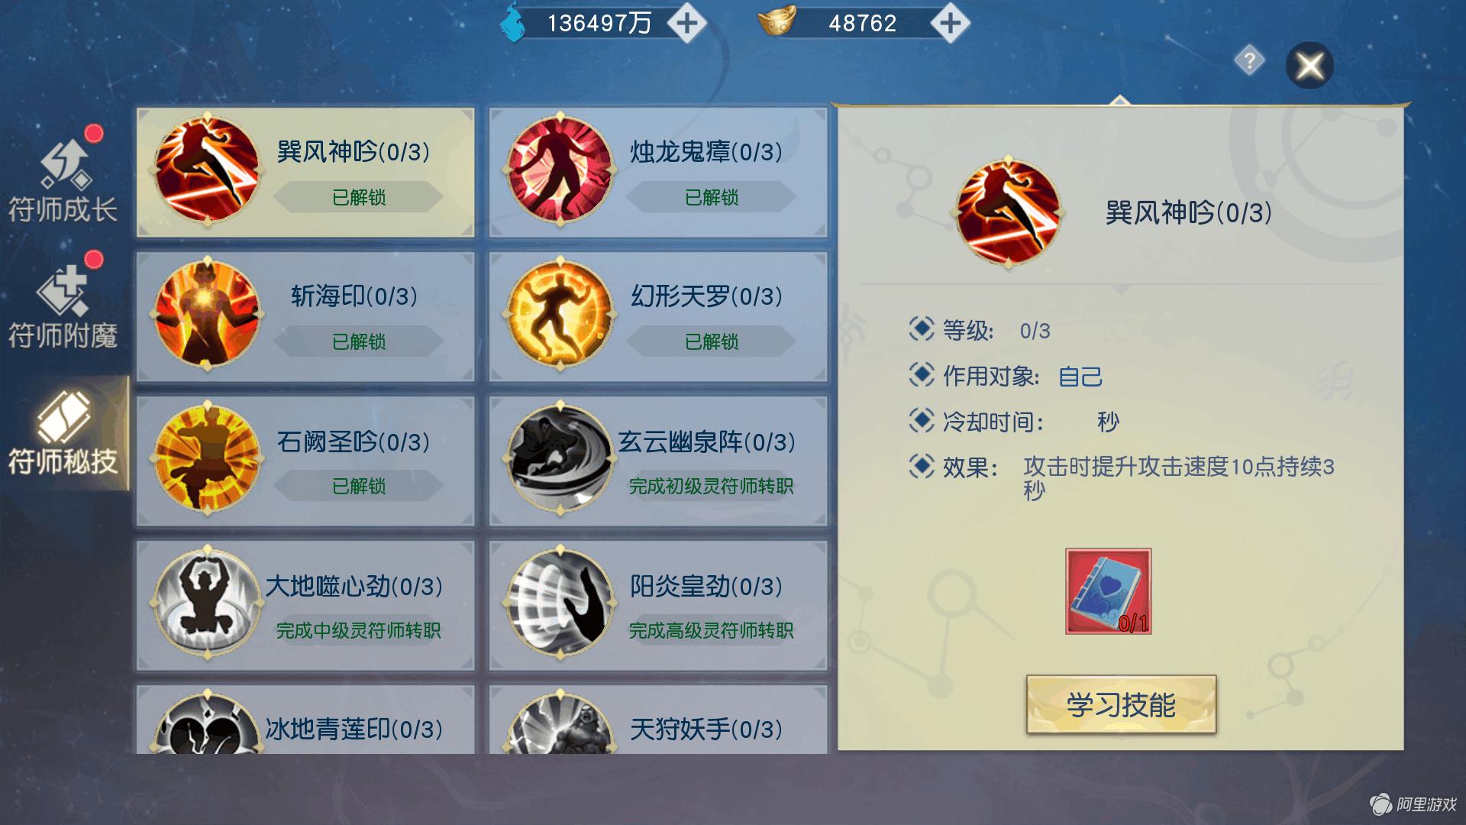Select the 石阙圣吟 skill icon
This screenshot has height=825, width=1466.
click(x=207, y=459)
